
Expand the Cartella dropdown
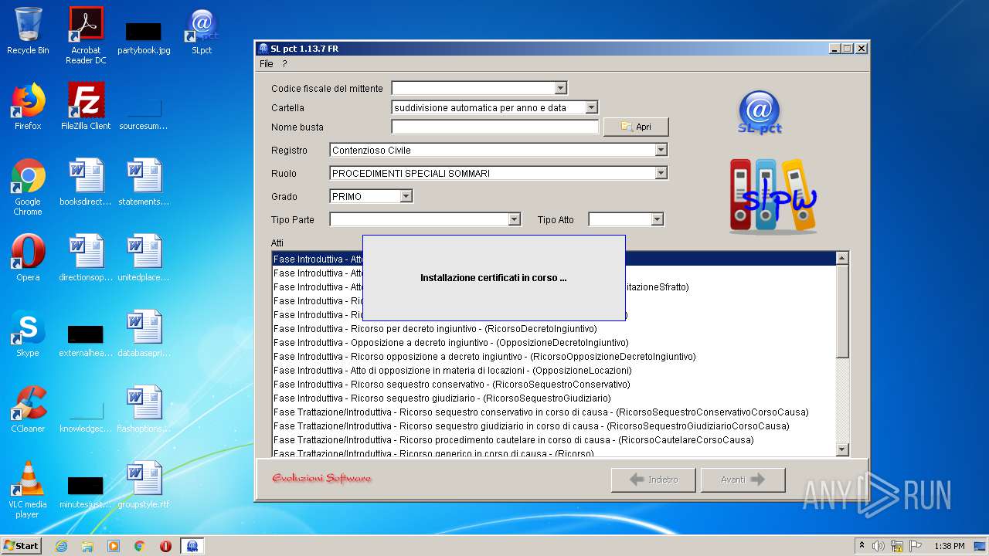coord(591,108)
